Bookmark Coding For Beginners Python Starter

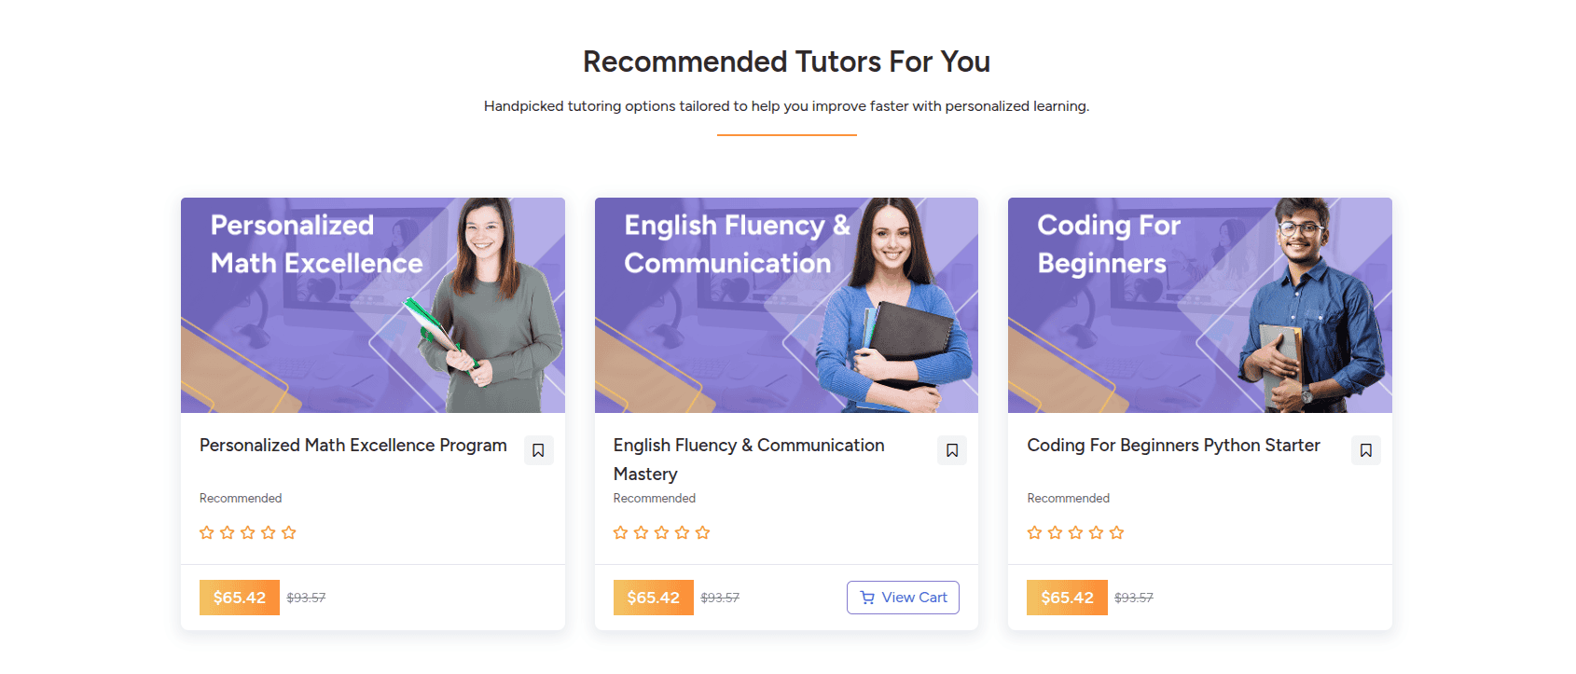coord(1365,450)
